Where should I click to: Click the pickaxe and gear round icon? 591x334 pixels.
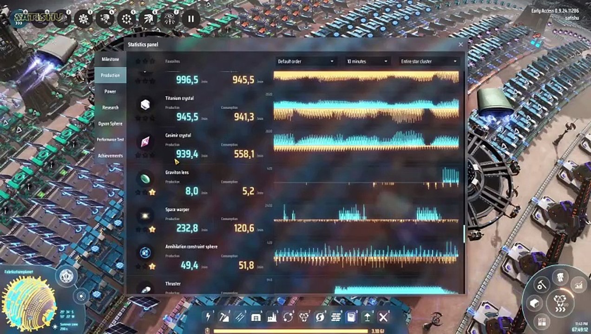542,284
